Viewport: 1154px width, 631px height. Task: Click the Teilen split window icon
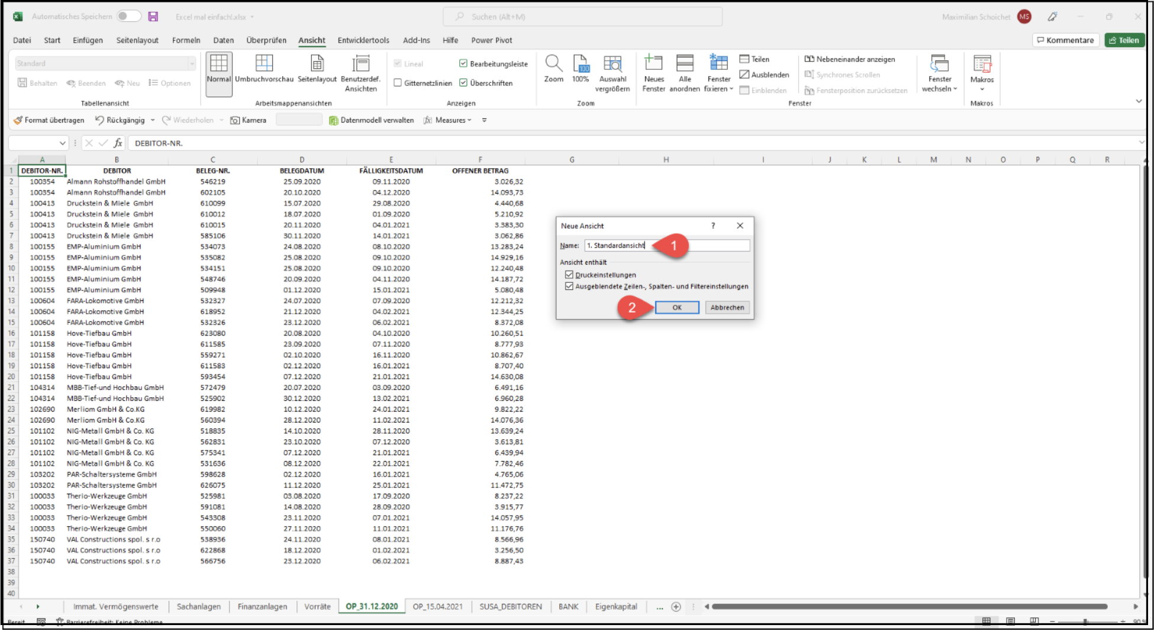tap(755, 59)
